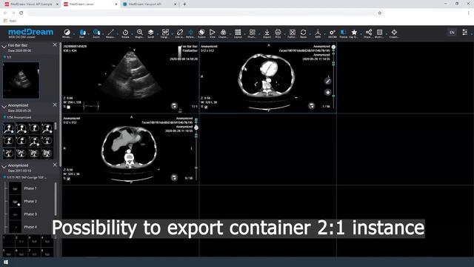Click the Share icon

369,33
